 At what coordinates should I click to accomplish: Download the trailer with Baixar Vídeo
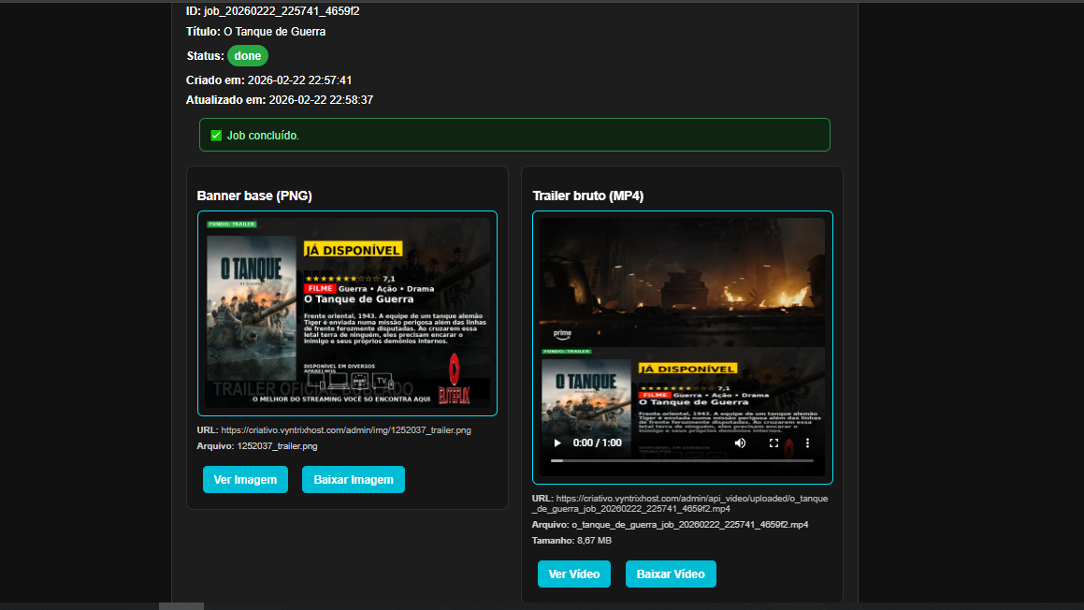[x=671, y=574]
